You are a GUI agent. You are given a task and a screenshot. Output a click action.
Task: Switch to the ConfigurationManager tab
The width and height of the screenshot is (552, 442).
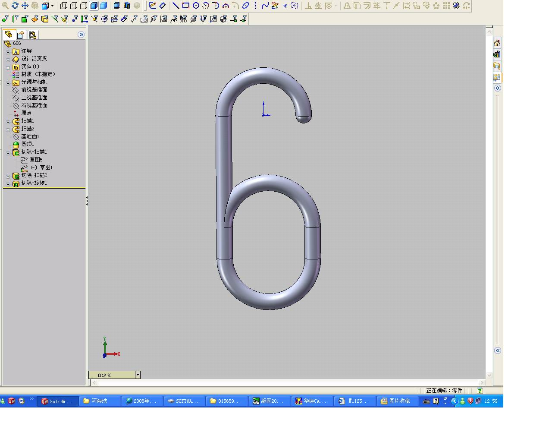[33, 35]
